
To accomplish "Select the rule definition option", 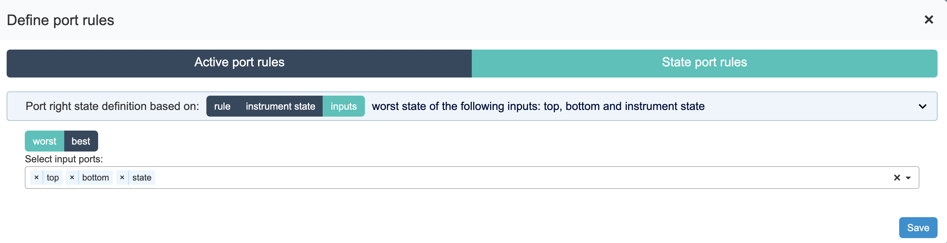I will coord(222,106).
